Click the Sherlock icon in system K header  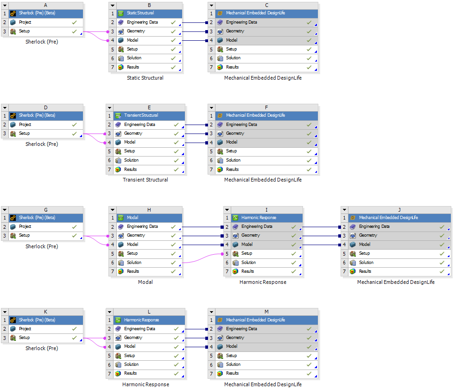coord(13,320)
